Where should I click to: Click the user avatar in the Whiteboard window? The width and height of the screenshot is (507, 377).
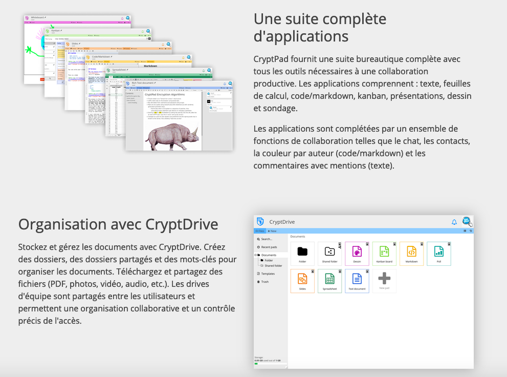pyautogui.click(x=128, y=18)
